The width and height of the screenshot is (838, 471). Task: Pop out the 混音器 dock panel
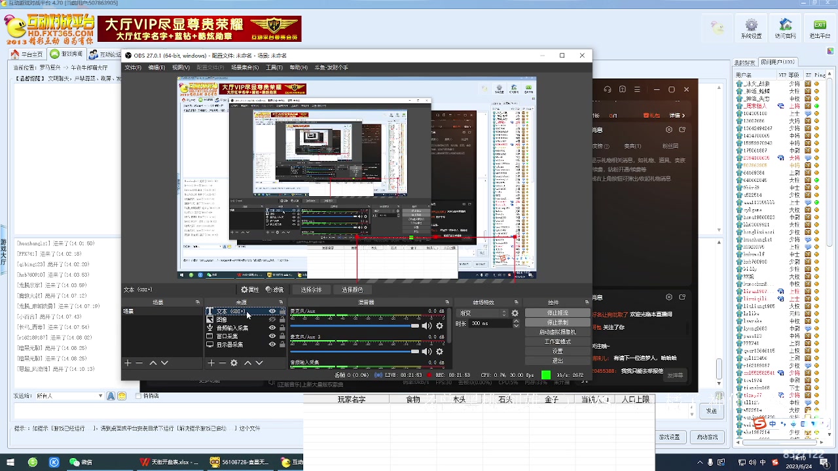coord(448,302)
